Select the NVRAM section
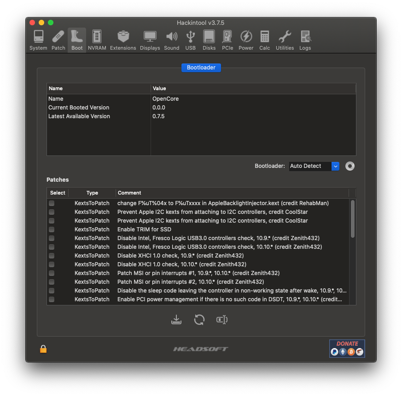This screenshot has height=396, width=402. (97, 40)
